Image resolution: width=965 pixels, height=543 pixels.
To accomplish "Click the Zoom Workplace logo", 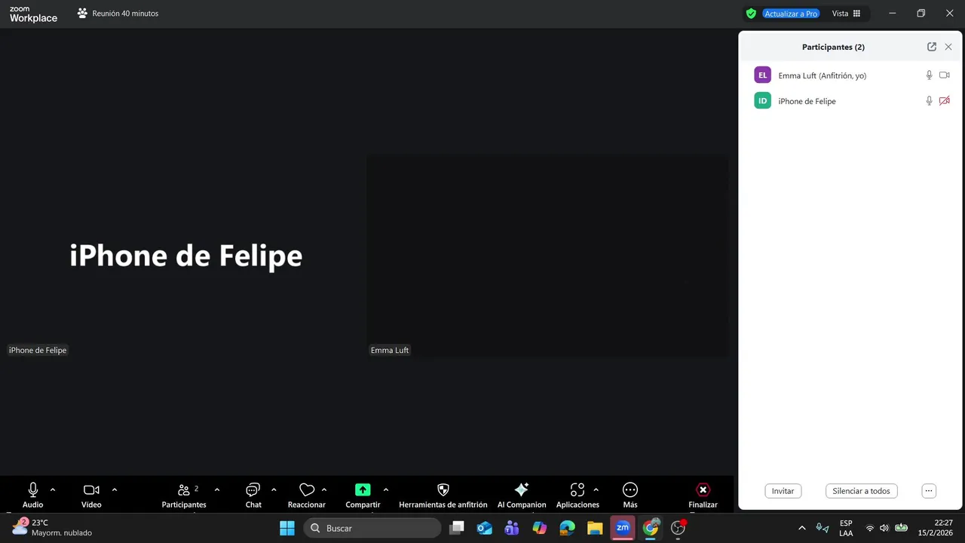I will [x=33, y=14].
